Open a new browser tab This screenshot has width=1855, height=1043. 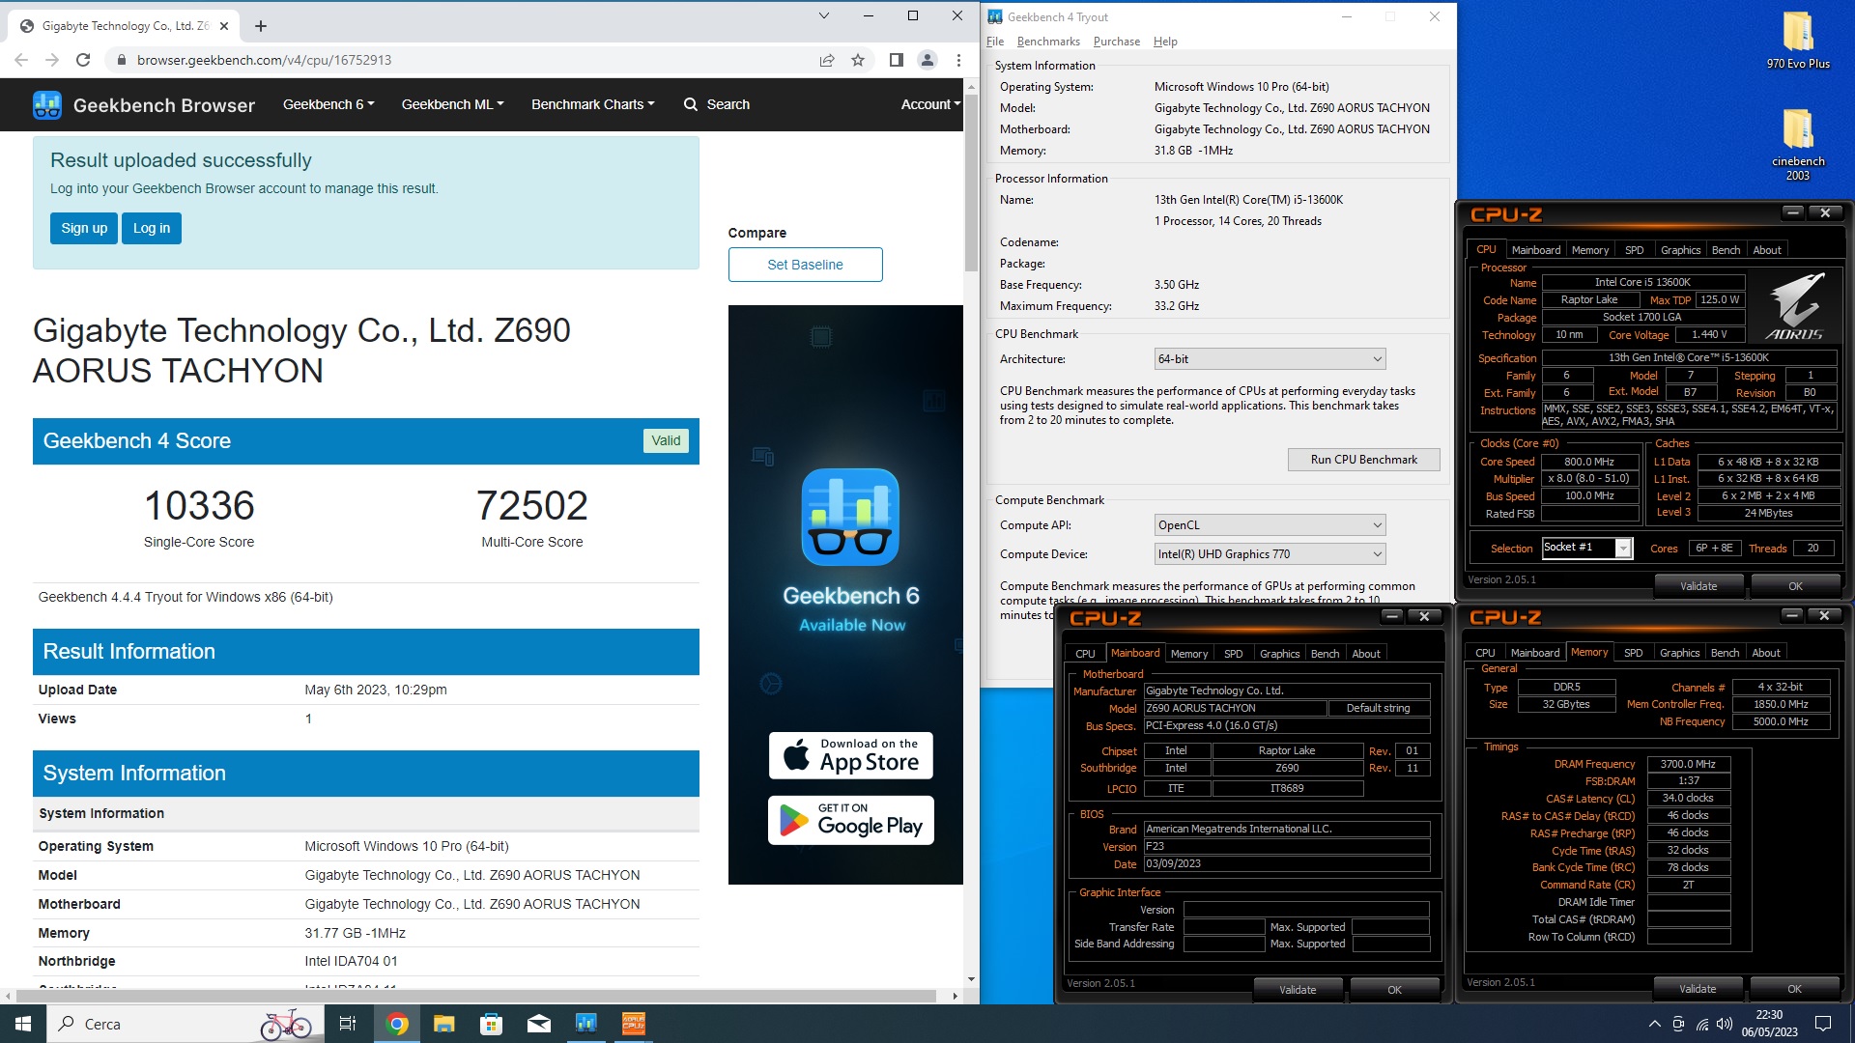click(x=260, y=26)
